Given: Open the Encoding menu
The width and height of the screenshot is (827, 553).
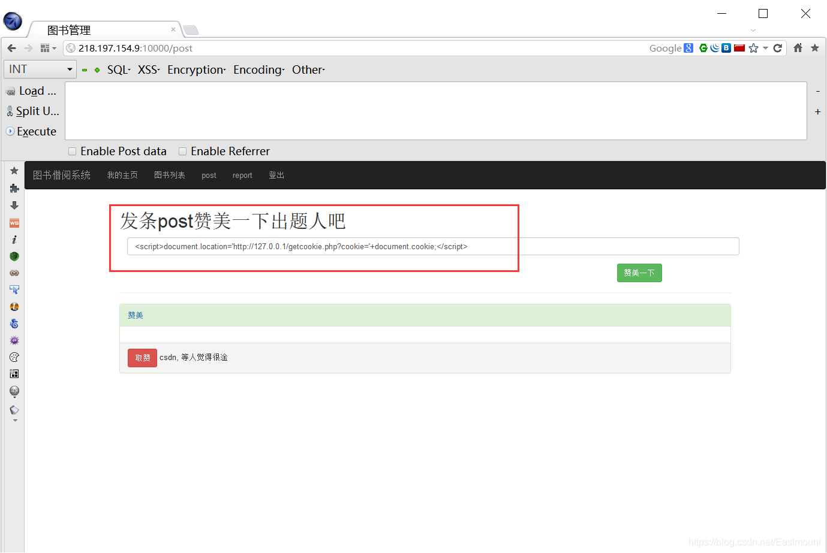Looking at the screenshot, I should coord(259,69).
